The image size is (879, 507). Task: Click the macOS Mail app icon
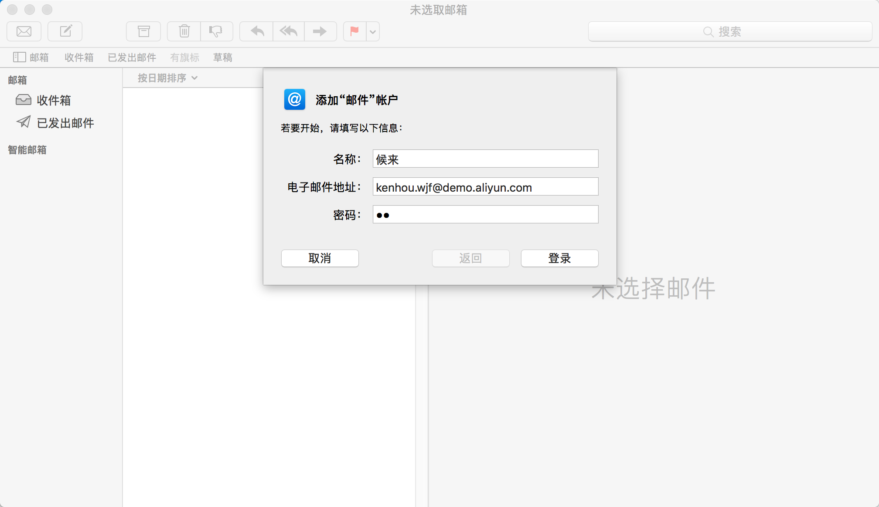[x=23, y=31]
